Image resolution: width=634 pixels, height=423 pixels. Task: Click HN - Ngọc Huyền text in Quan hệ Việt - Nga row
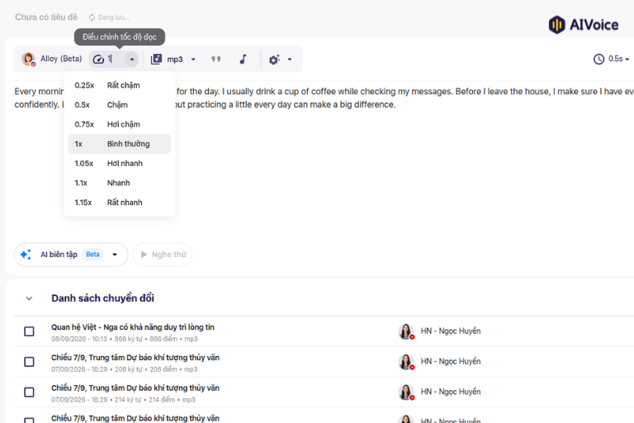click(x=451, y=331)
